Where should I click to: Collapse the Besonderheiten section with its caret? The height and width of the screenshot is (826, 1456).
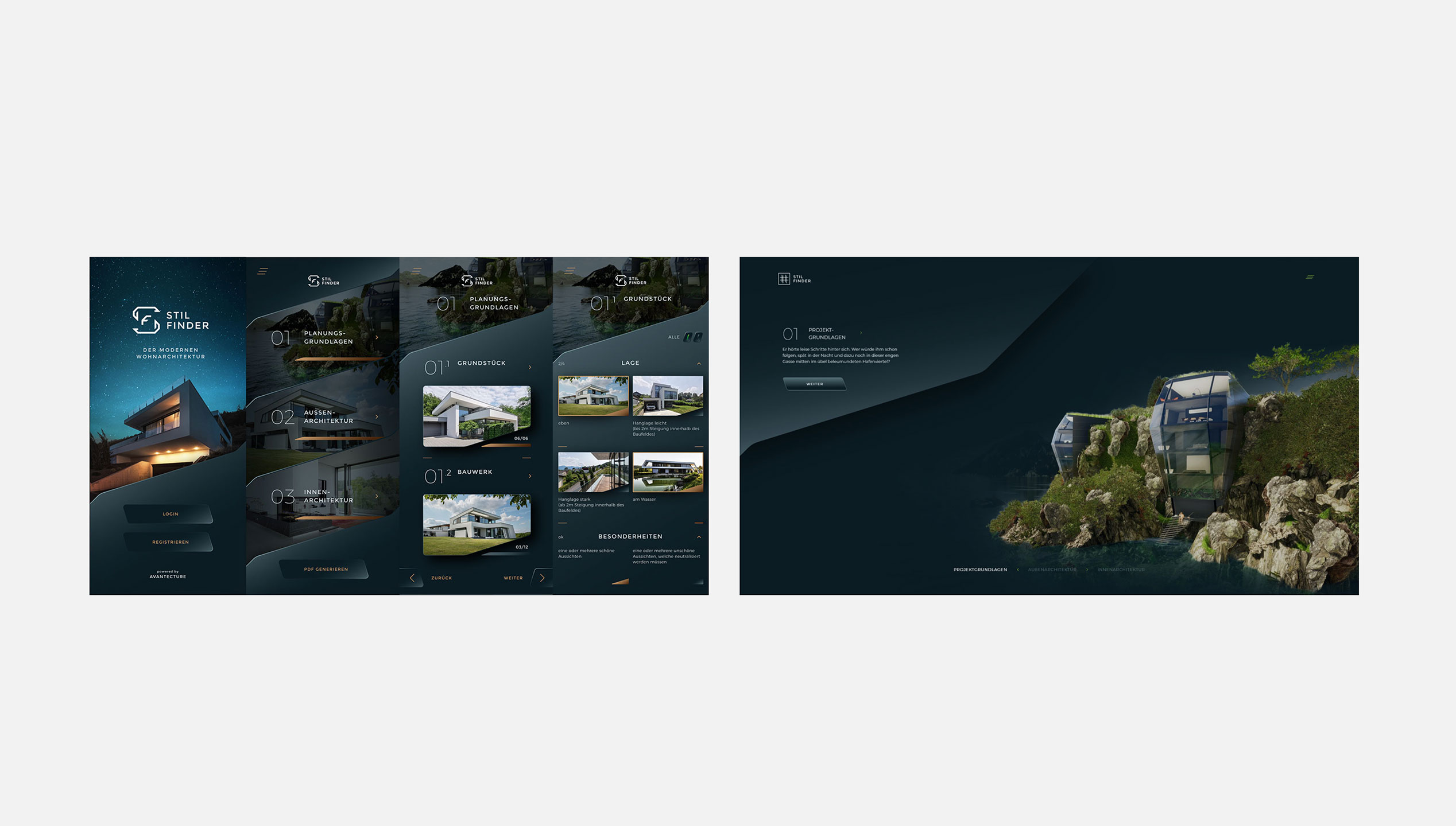click(699, 537)
